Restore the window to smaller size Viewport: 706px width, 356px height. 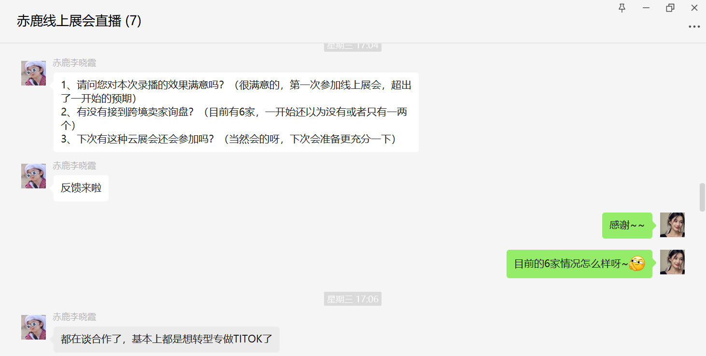pyautogui.click(x=670, y=8)
